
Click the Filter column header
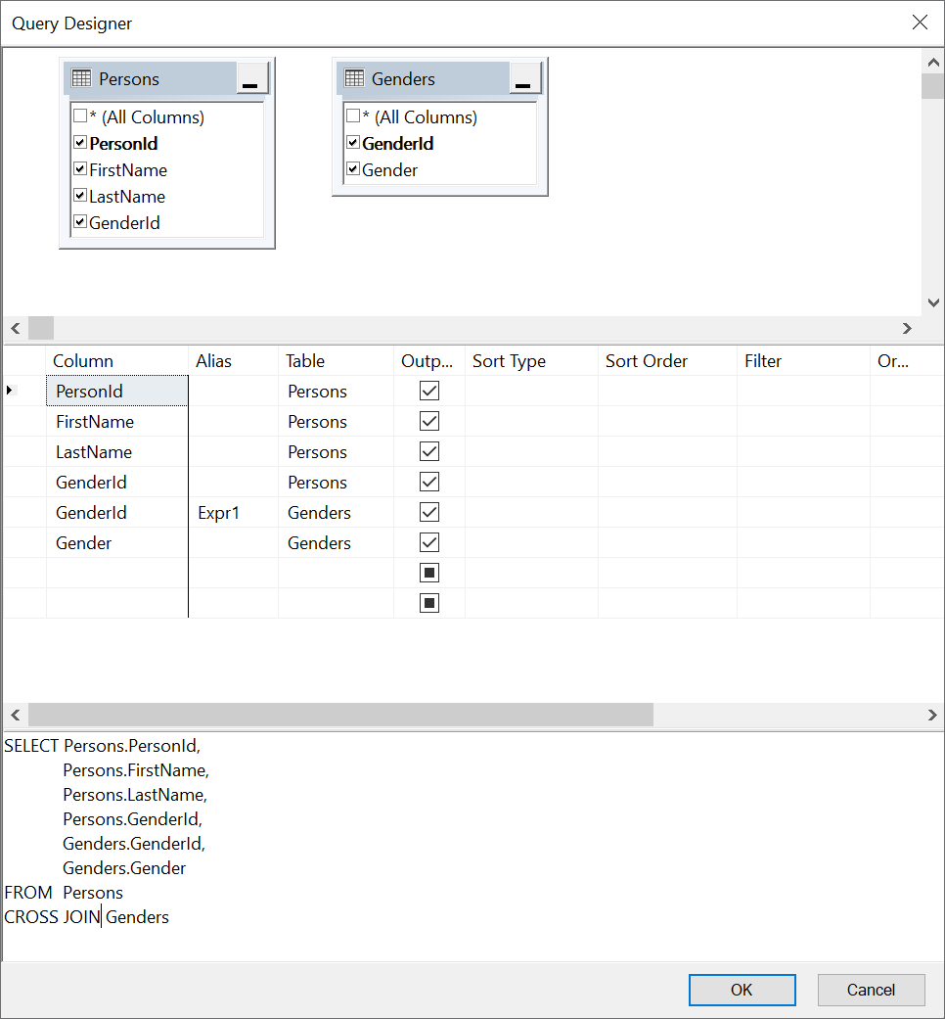click(803, 360)
